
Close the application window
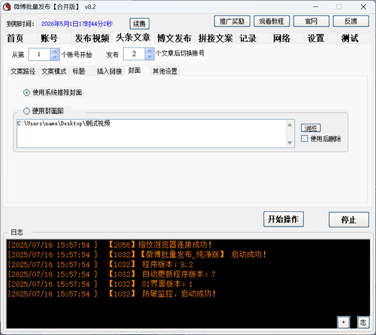[x=364, y=7]
